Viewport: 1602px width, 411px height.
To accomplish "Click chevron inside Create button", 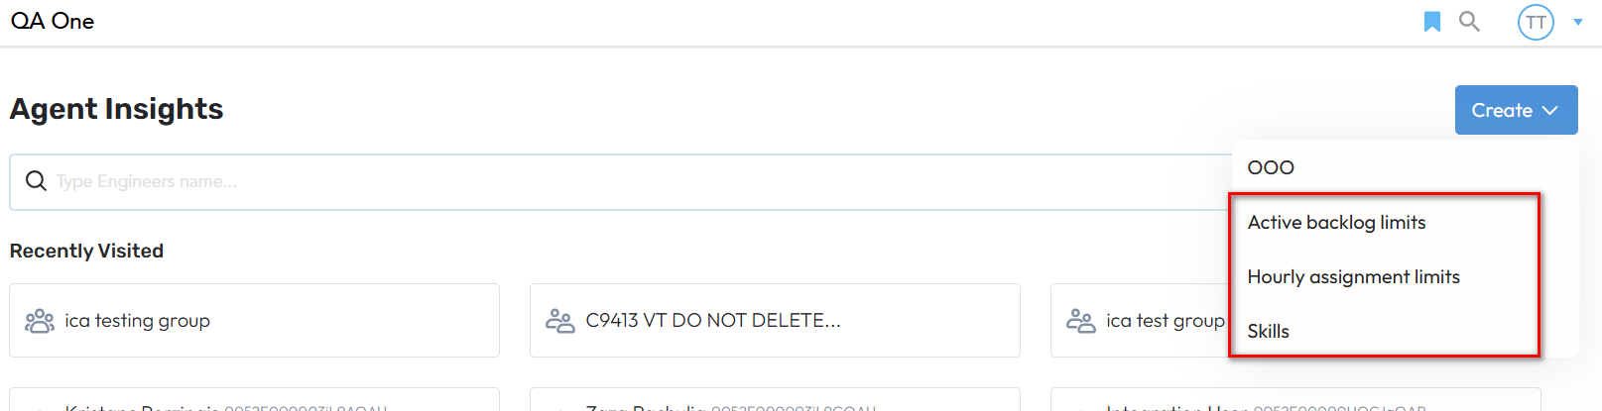I will 1550,111.
